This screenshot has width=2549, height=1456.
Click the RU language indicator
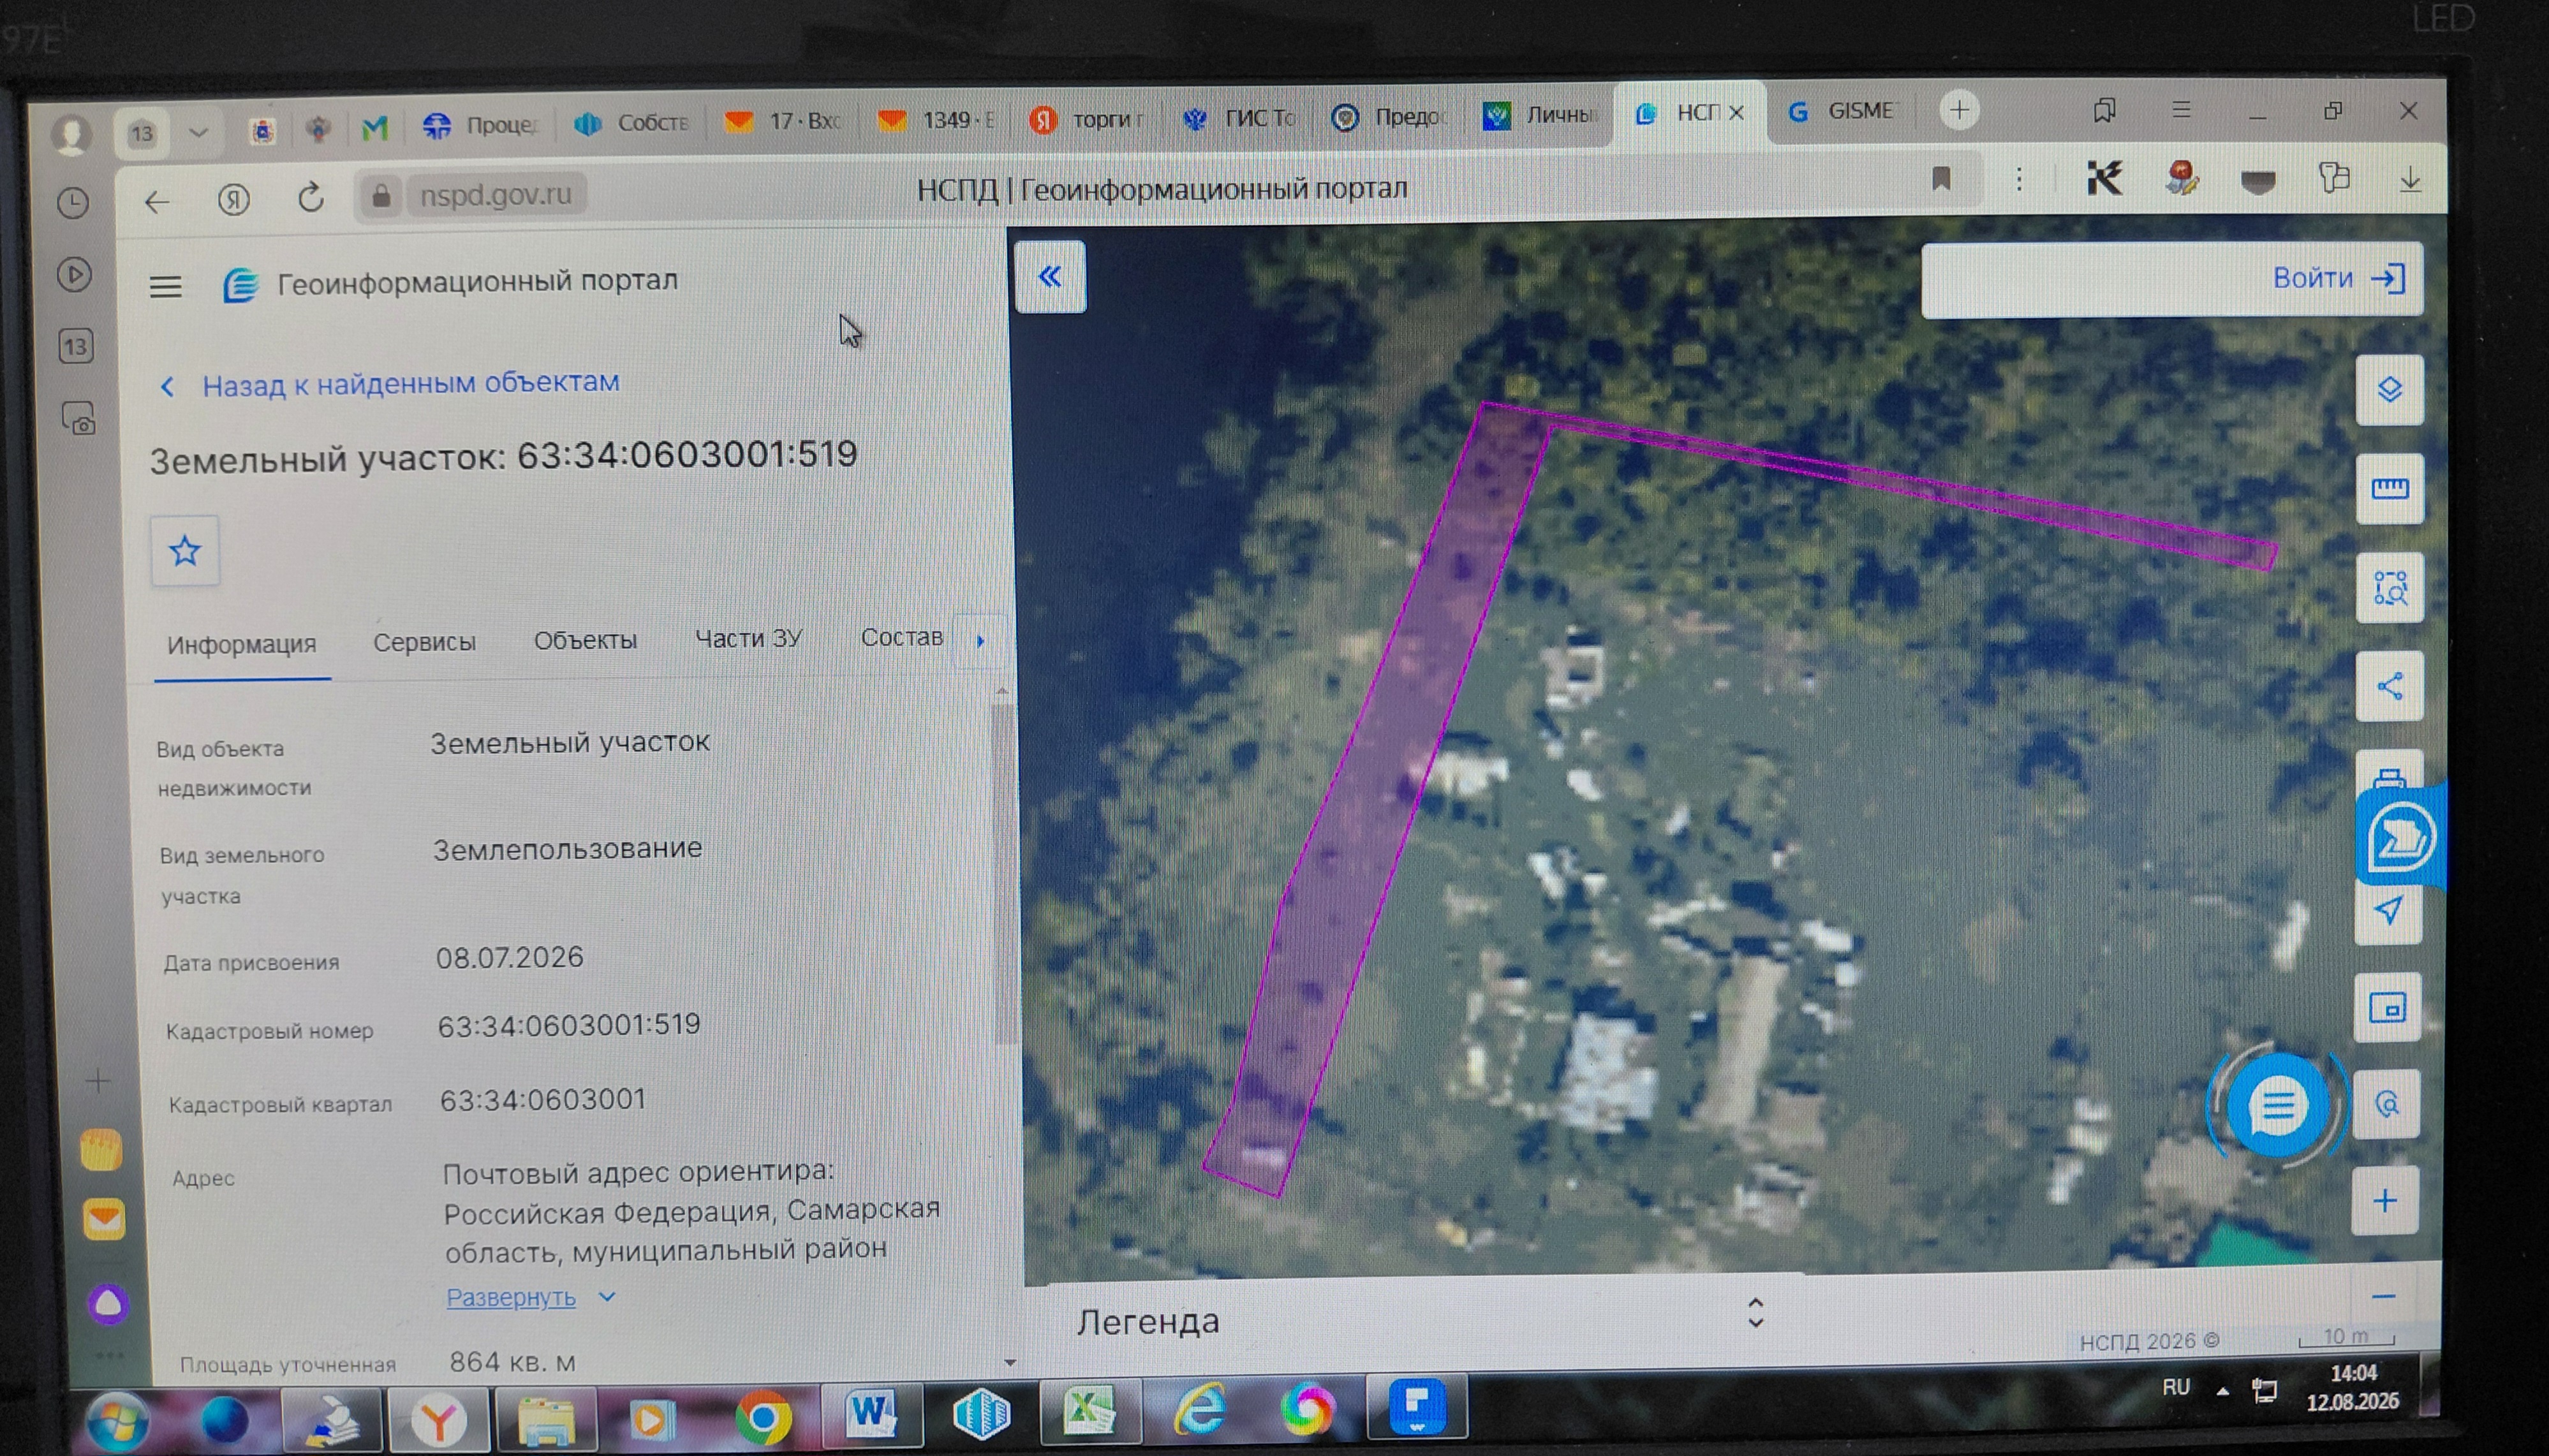click(2176, 1388)
